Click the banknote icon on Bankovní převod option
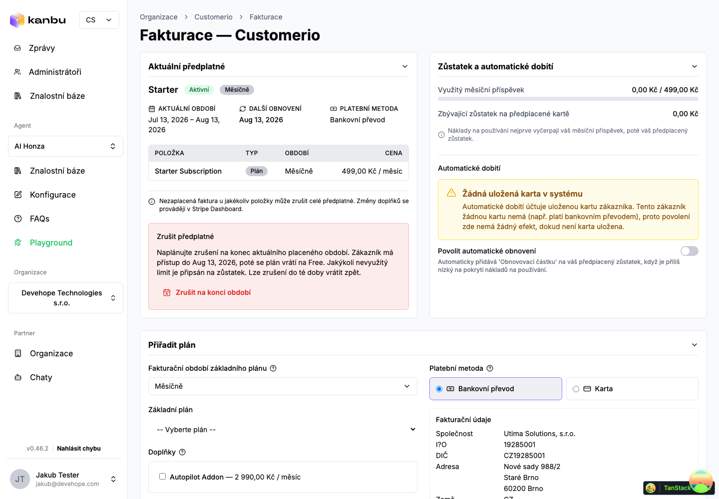This screenshot has height=499, width=719. (x=450, y=389)
